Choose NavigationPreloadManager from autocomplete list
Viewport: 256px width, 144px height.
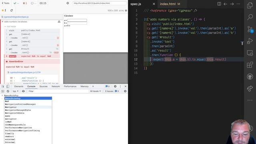tap(28, 104)
